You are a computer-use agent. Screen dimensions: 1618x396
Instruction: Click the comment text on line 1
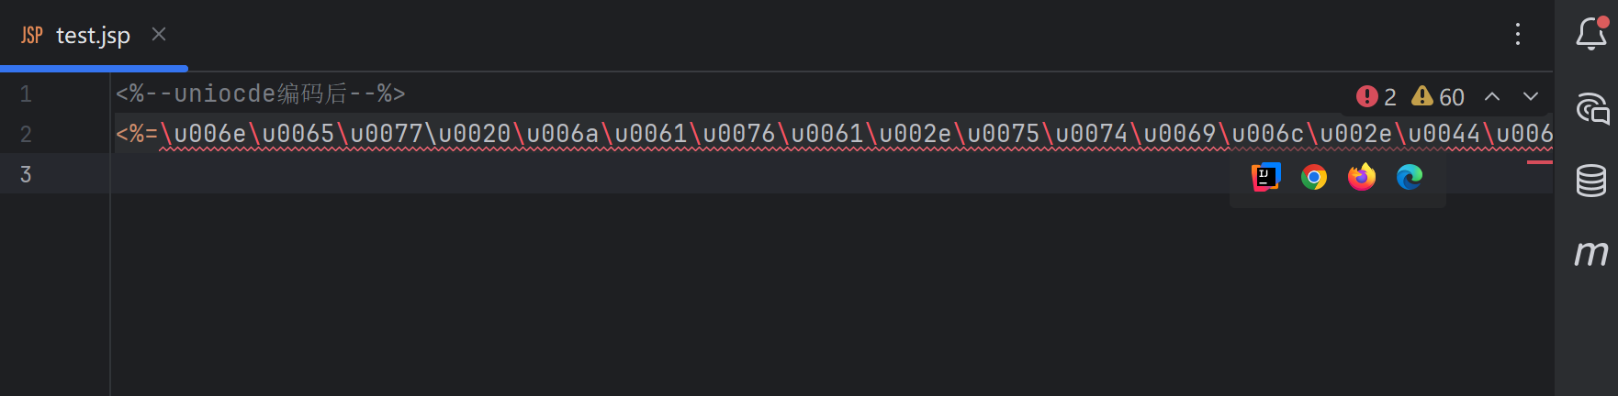click(x=260, y=93)
